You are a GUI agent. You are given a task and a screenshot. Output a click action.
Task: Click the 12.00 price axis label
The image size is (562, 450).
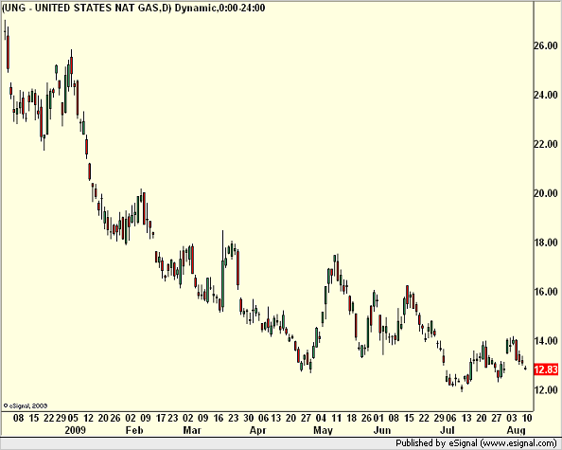pyautogui.click(x=546, y=389)
